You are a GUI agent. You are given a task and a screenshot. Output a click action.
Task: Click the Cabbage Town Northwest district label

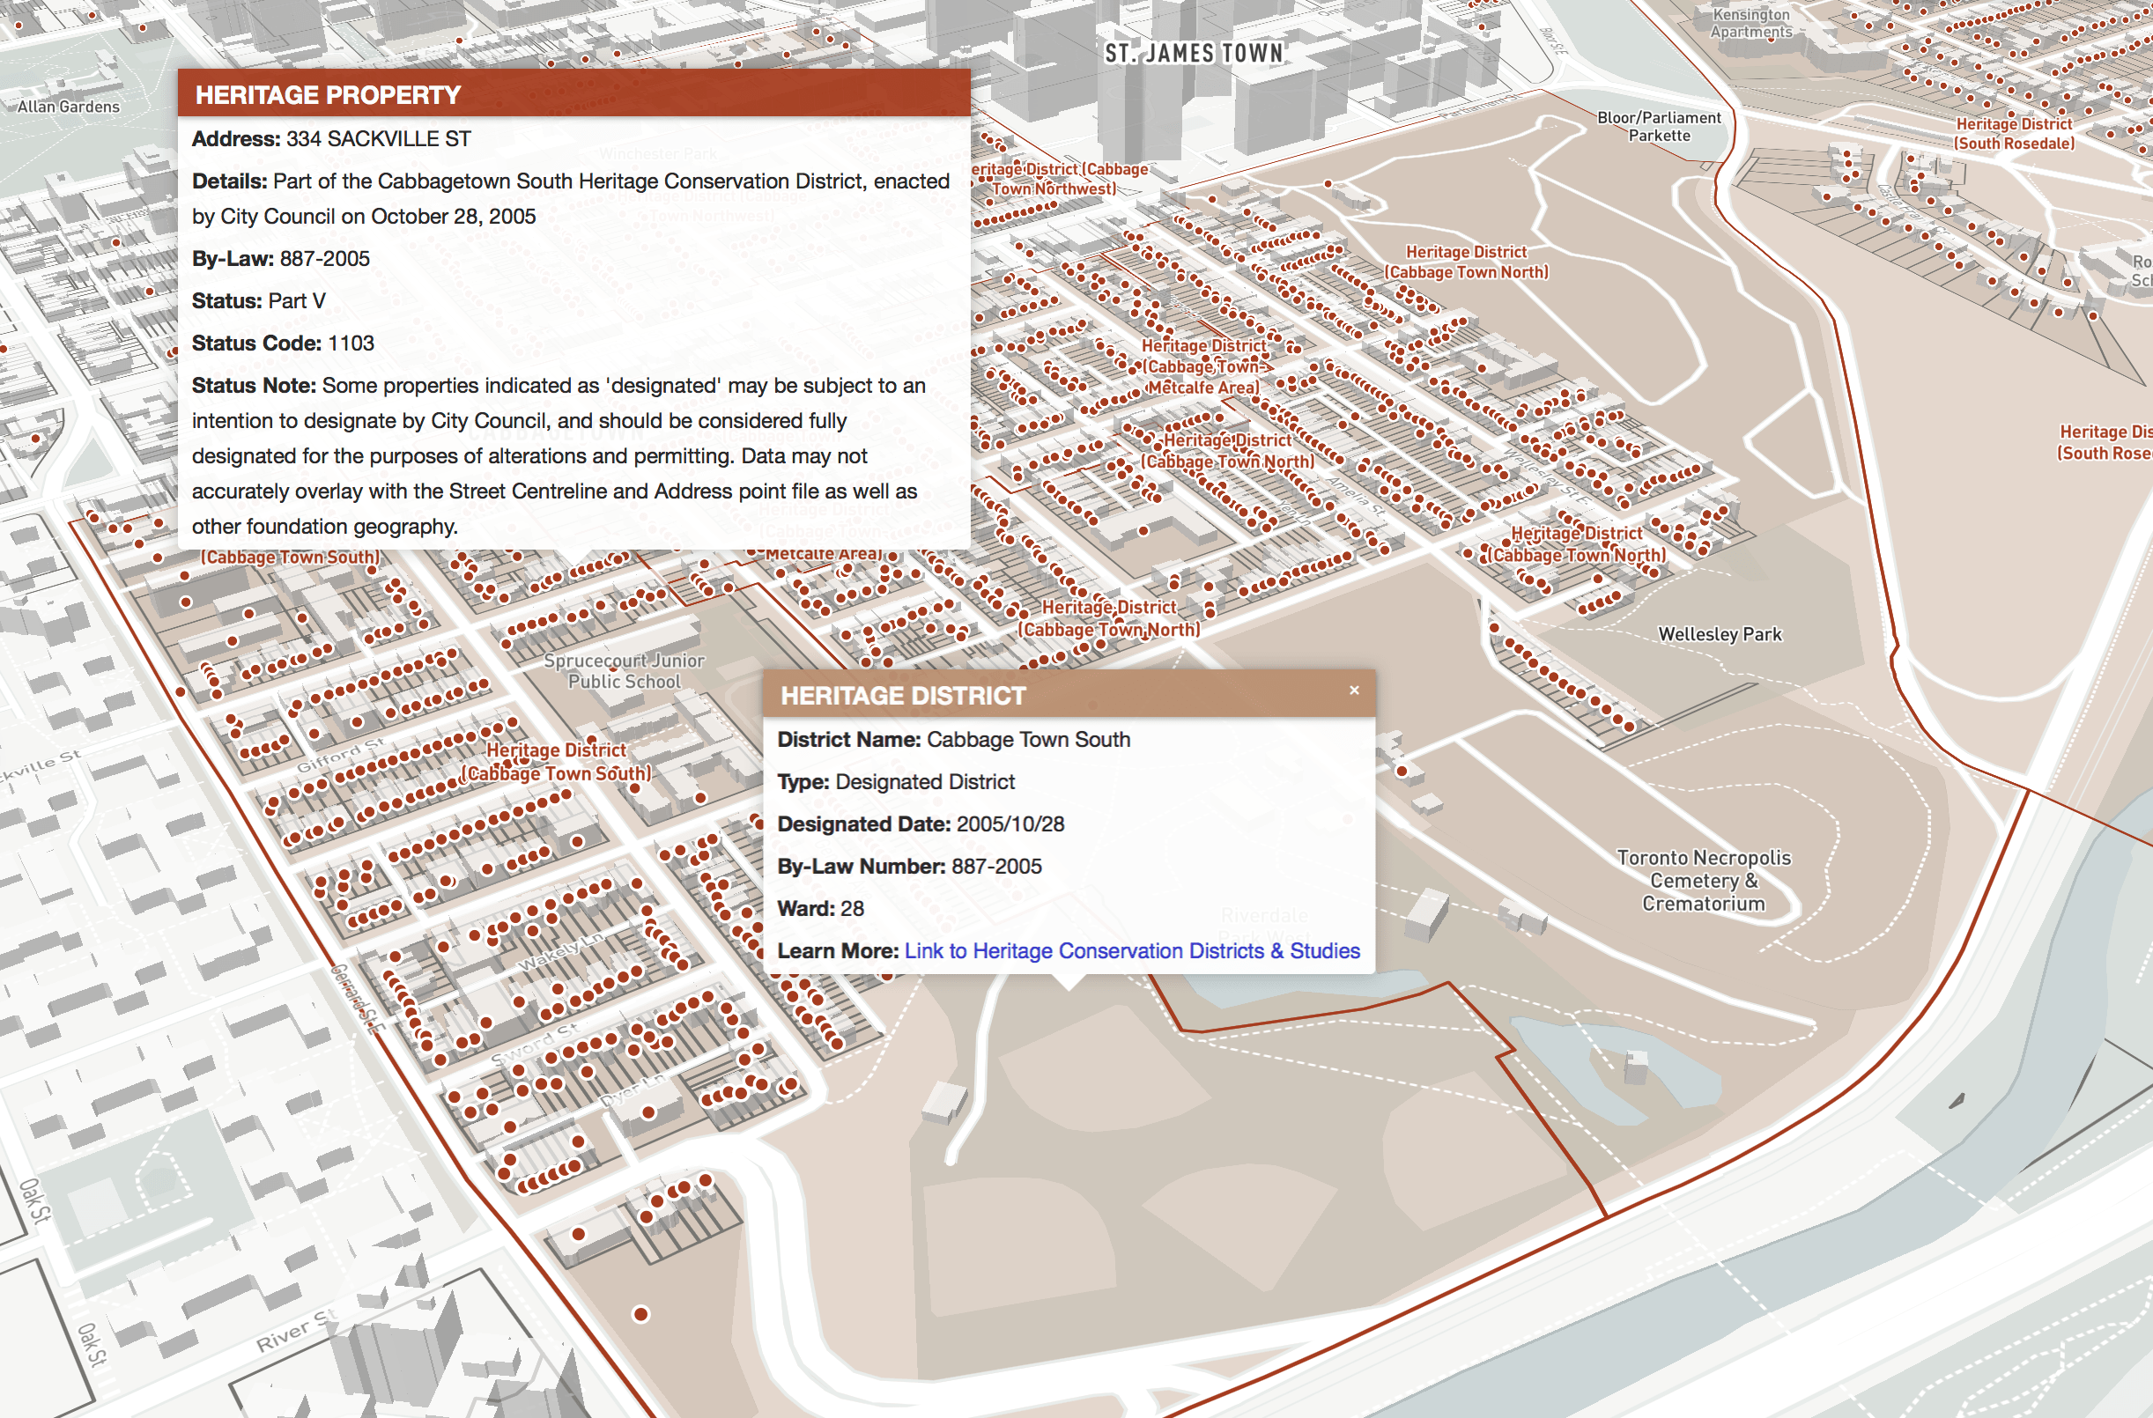(x=1058, y=179)
